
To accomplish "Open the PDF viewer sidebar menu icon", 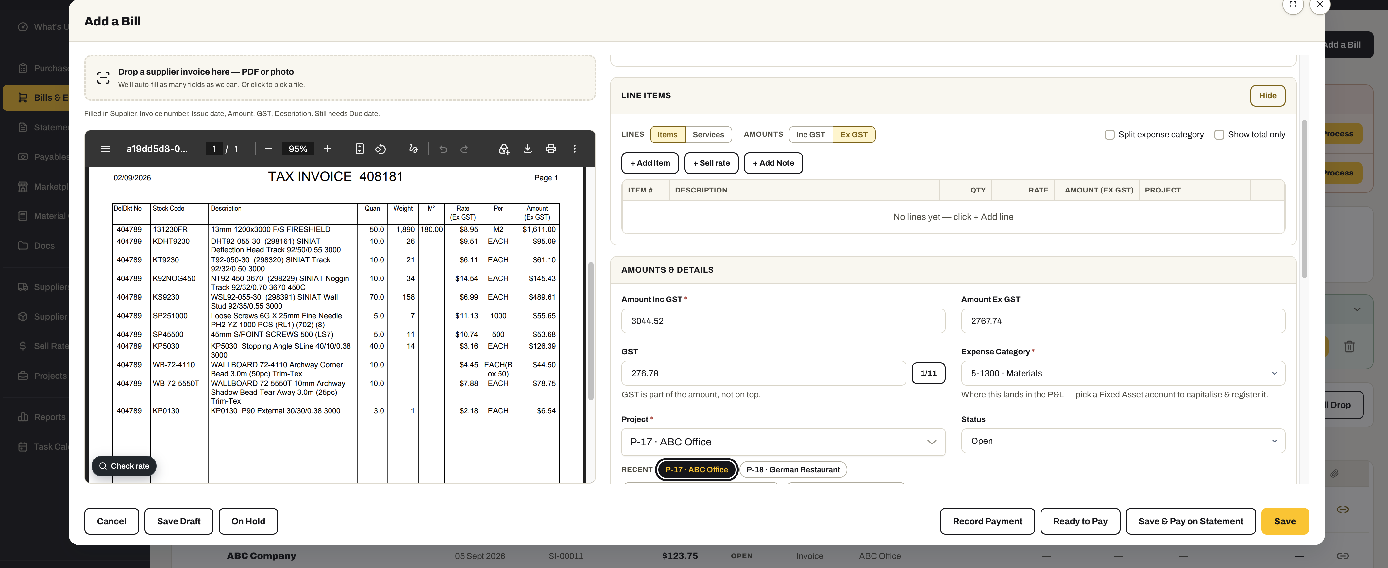I will pyautogui.click(x=106, y=149).
